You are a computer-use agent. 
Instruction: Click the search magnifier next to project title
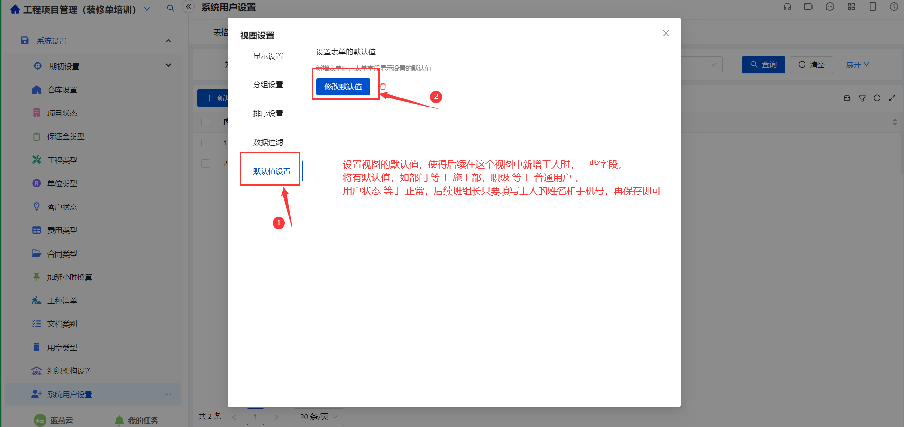[x=171, y=8]
